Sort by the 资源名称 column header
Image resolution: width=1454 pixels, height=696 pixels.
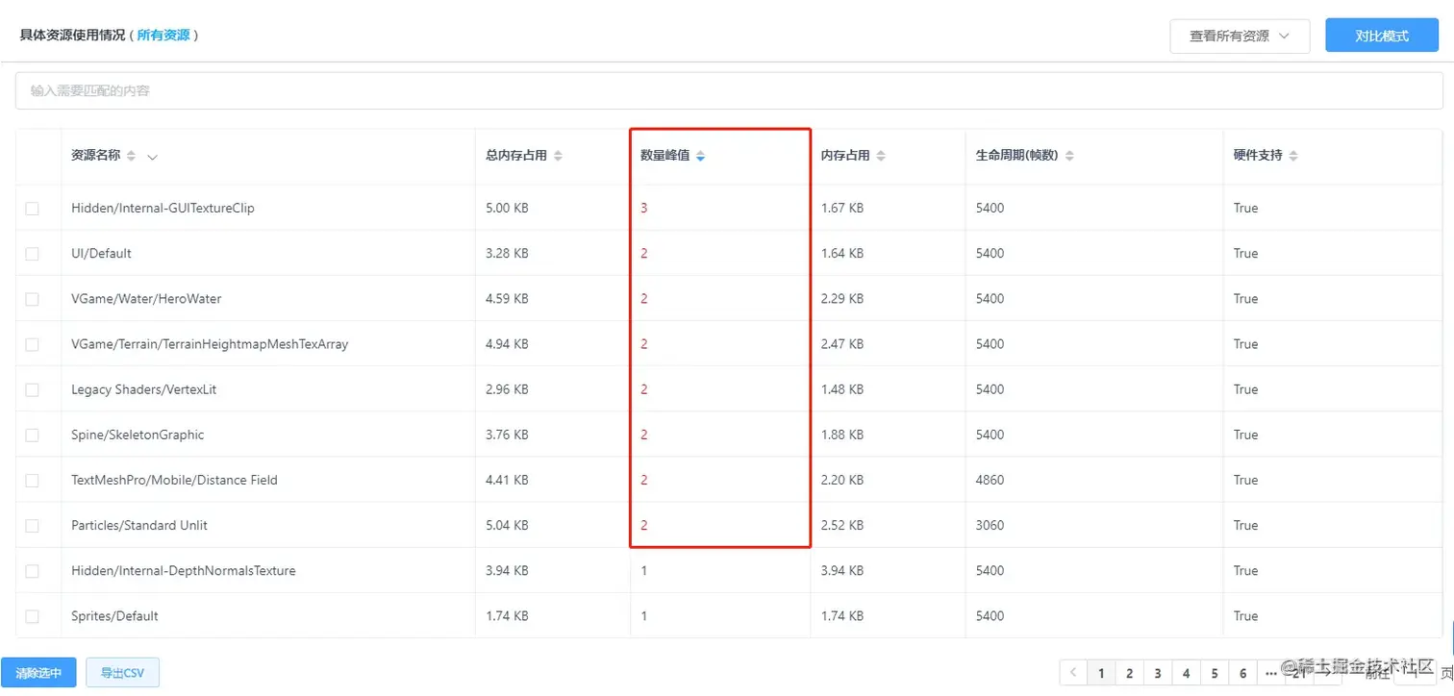131,155
